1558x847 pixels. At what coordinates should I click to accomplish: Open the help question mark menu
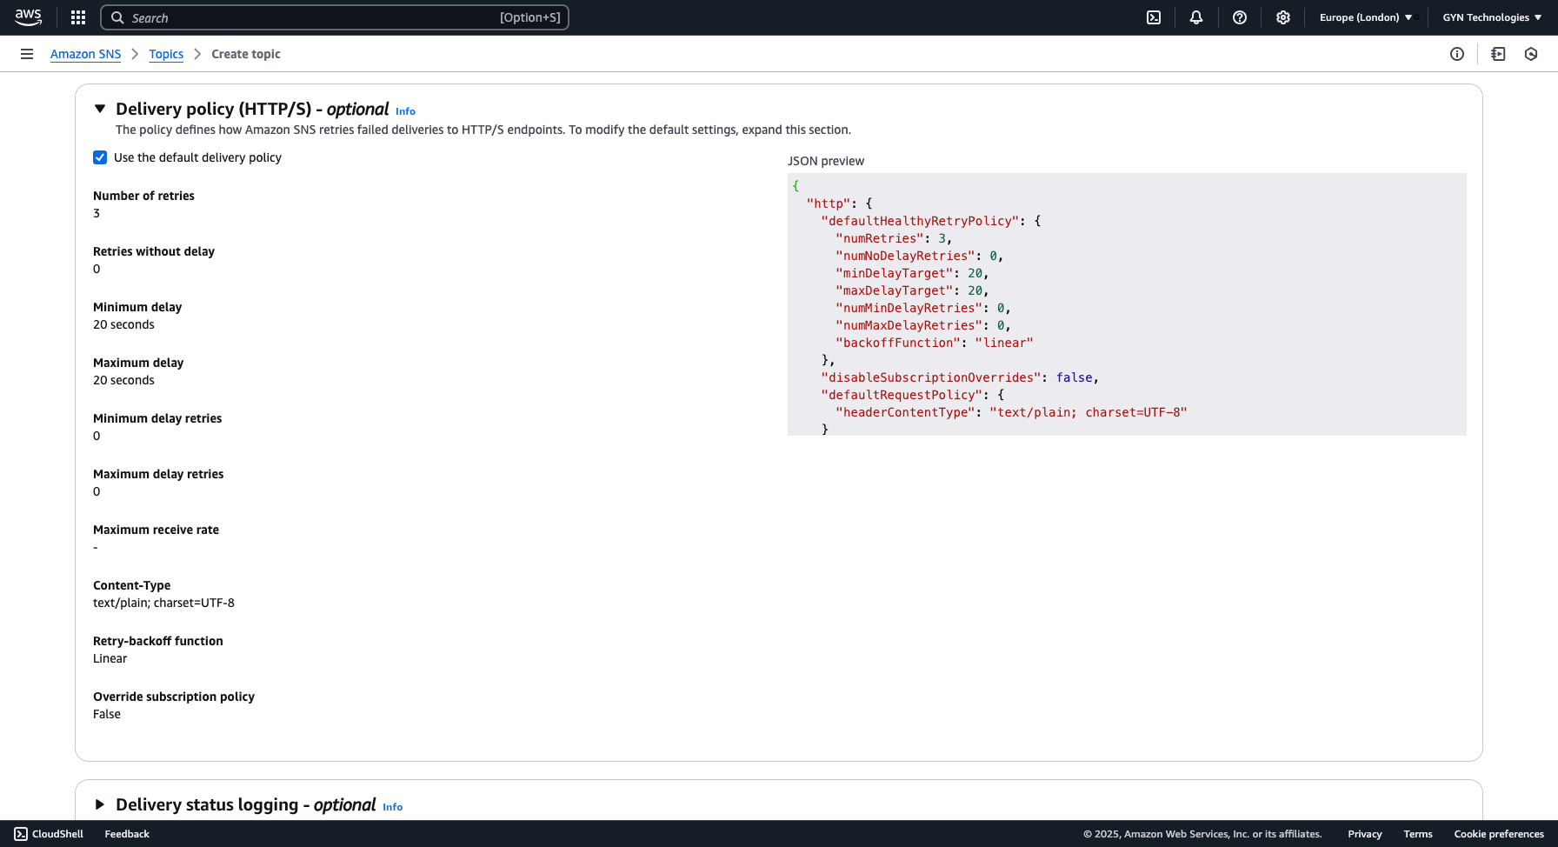pos(1240,17)
